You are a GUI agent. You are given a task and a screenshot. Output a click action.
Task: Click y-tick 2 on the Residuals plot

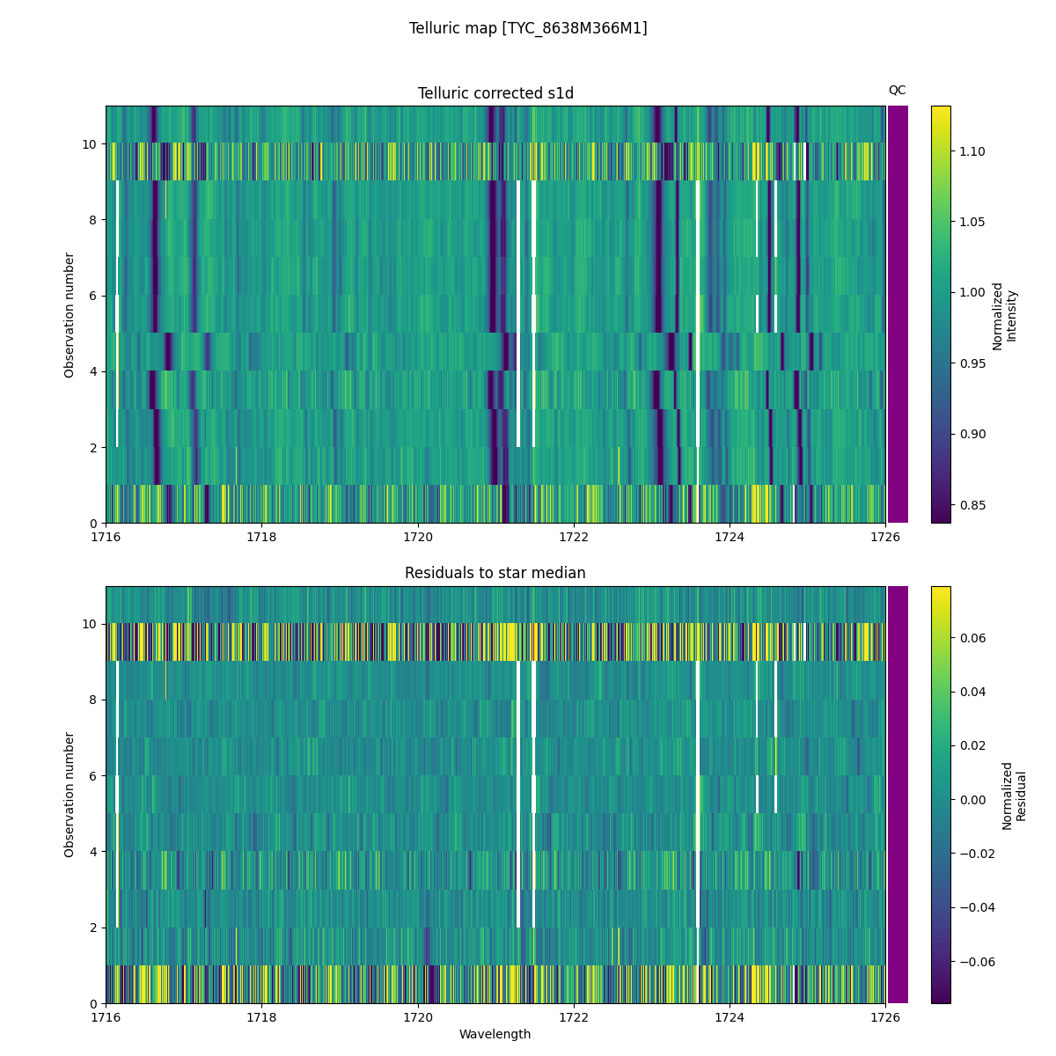pos(95,928)
